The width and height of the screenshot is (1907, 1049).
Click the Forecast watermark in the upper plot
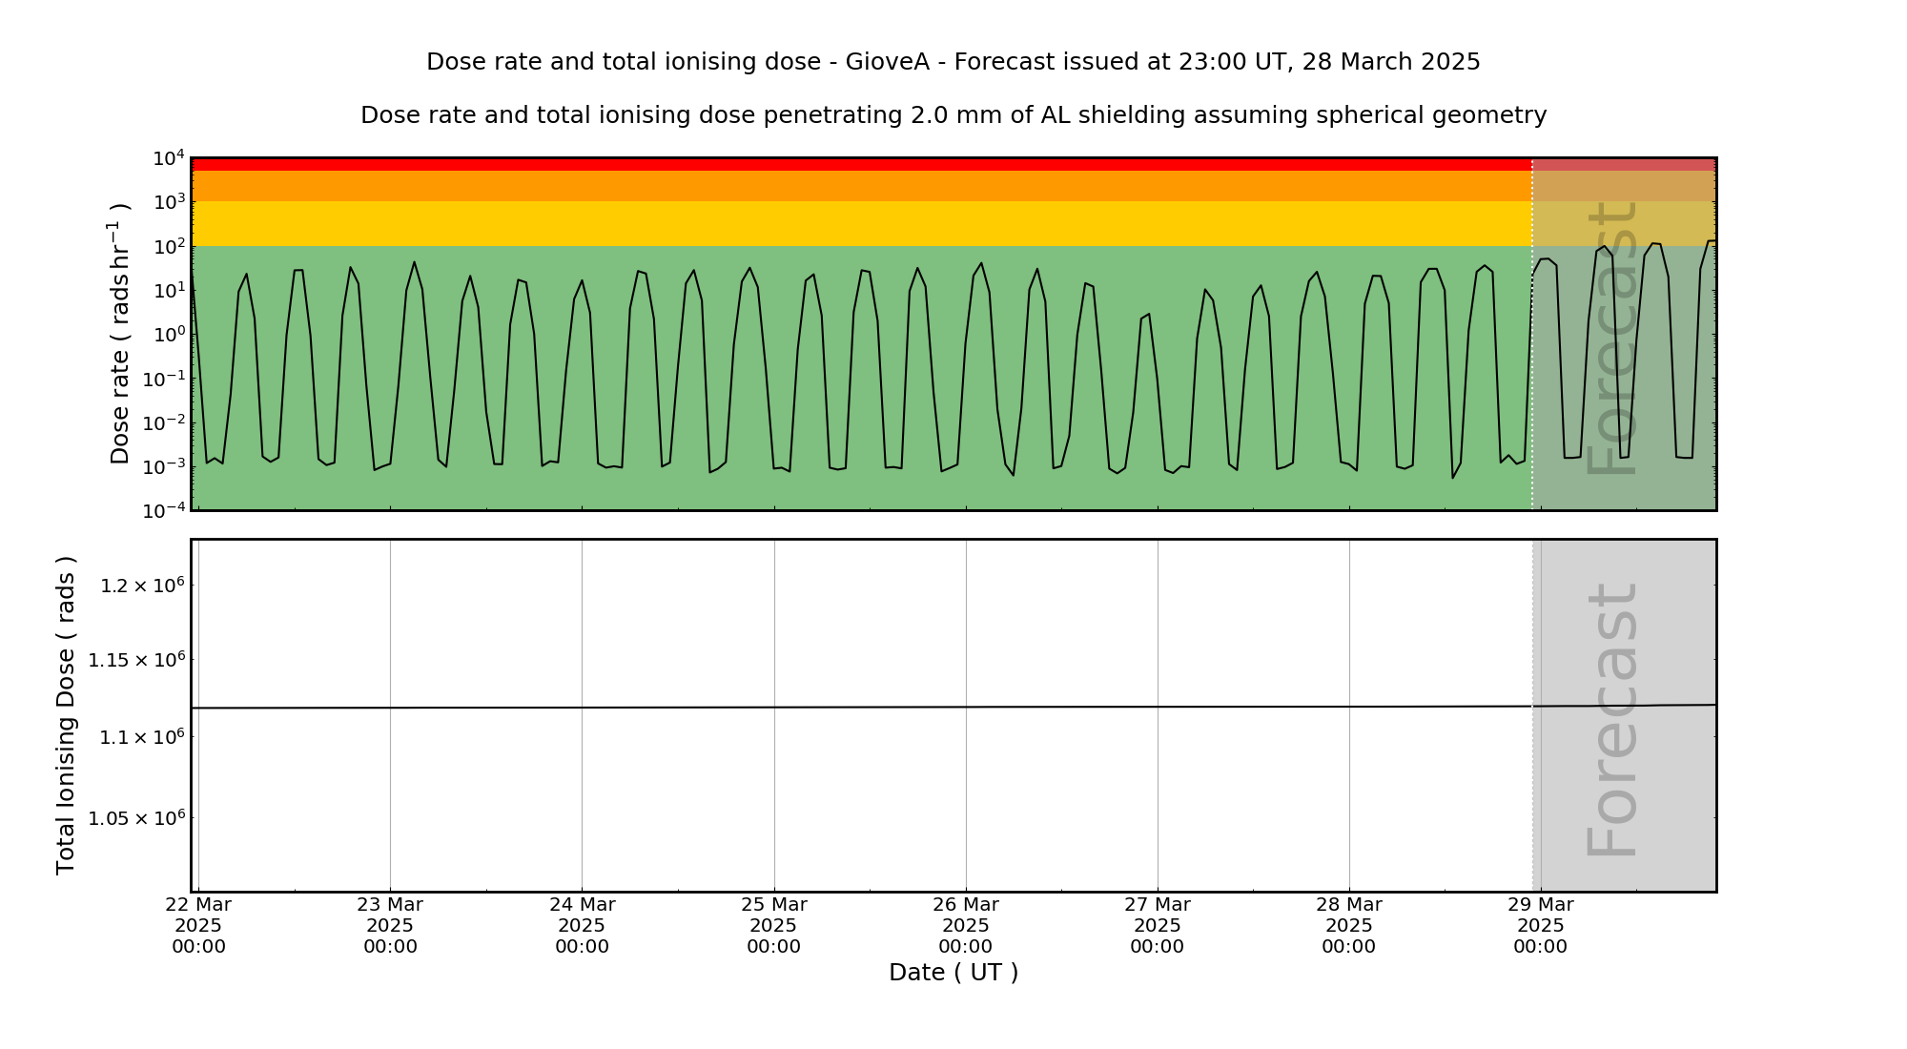[x=1612, y=337]
